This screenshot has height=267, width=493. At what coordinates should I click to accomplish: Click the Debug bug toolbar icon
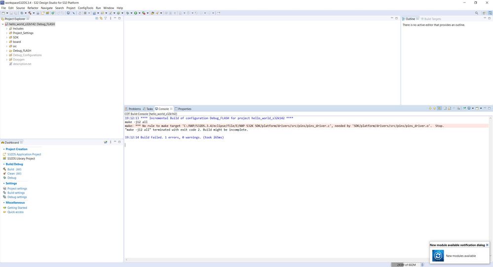tap(127, 13)
